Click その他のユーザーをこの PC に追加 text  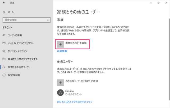pos(82,81)
